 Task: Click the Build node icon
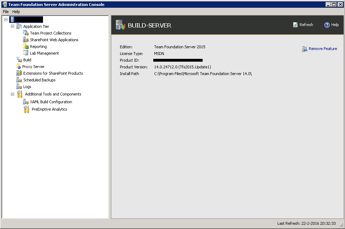(x=19, y=60)
